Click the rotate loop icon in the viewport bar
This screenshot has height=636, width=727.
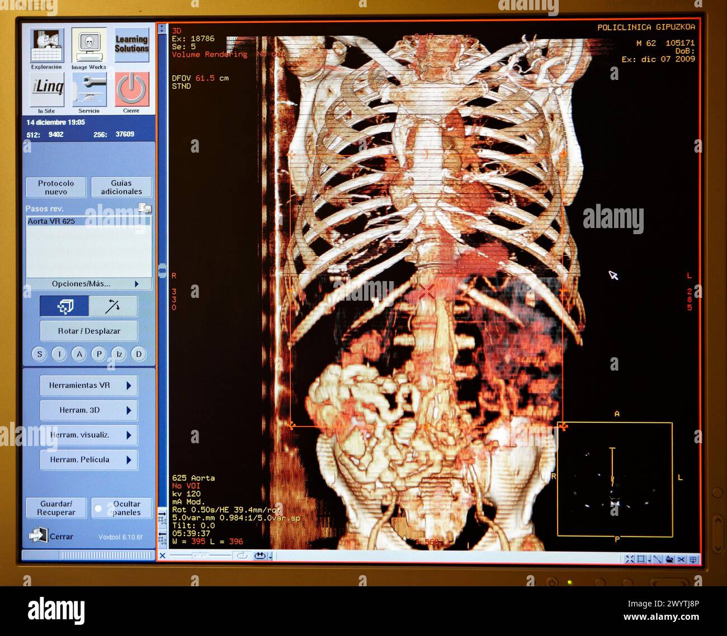pos(242,556)
